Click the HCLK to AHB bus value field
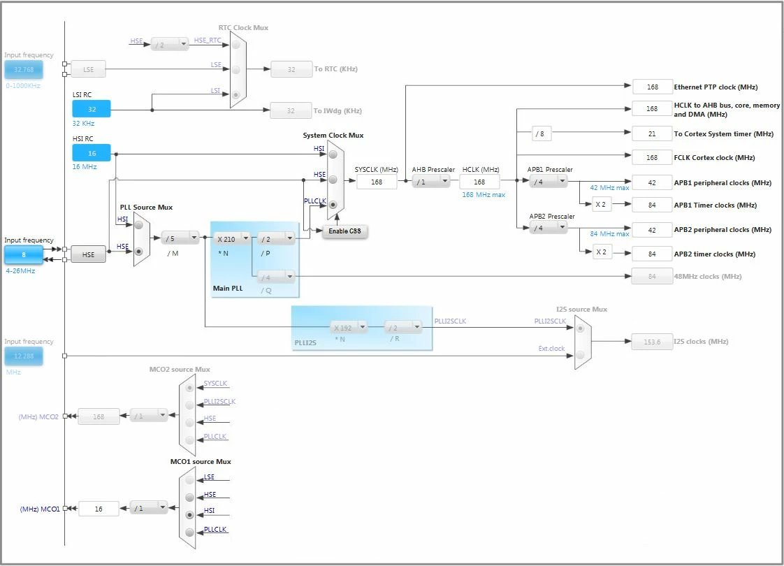Screen dimensions: 784x566 point(653,108)
